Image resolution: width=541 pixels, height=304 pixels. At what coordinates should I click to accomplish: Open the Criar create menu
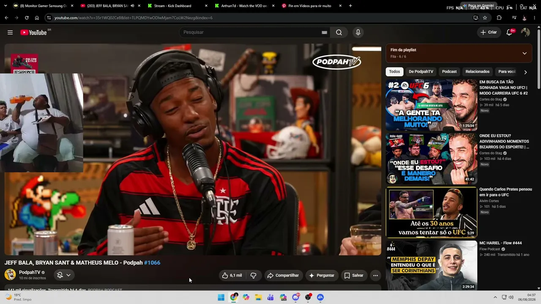coord(489,33)
